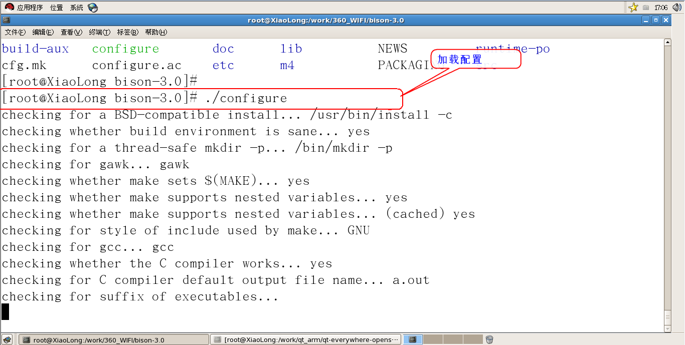Click the green 'configure' file name
685x345 pixels.
(x=126, y=49)
